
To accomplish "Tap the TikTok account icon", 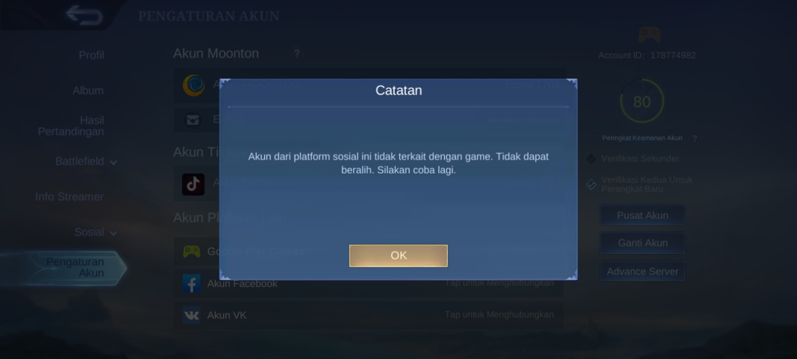I will (193, 183).
